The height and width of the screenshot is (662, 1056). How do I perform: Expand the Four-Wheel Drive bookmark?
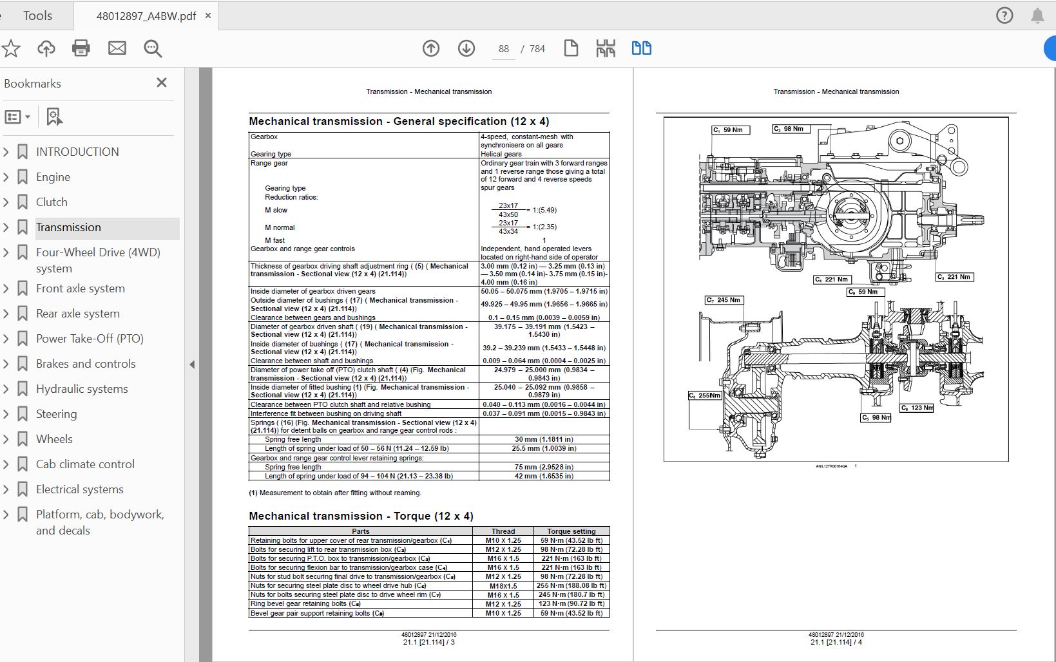point(6,252)
